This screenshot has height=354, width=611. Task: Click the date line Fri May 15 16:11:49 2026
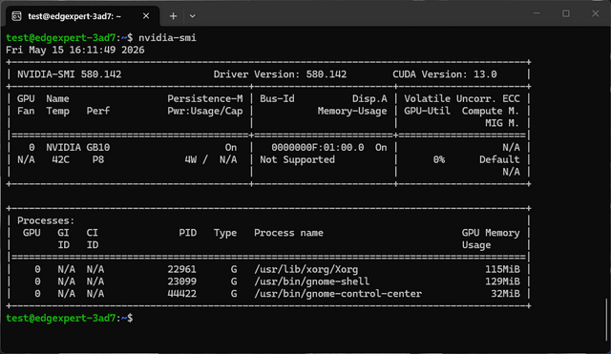pyautogui.click(x=75, y=50)
